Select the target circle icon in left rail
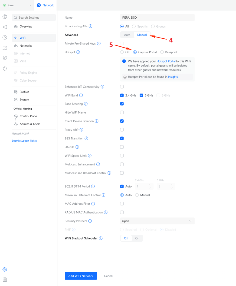This screenshot has width=236, height=286. 5,37
